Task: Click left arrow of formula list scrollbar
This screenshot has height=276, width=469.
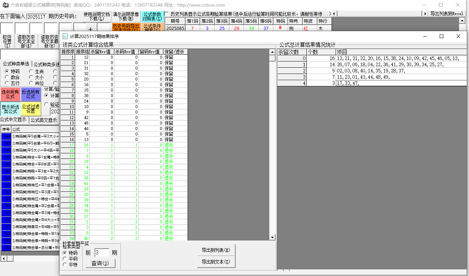Action: 3,258
